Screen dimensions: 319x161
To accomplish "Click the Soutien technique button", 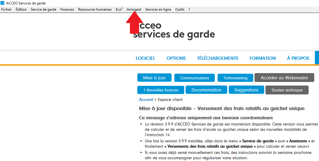I will coord(287,90).
